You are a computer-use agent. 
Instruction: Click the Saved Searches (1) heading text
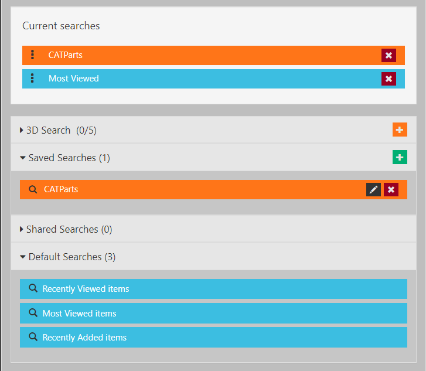pos(69,158)
